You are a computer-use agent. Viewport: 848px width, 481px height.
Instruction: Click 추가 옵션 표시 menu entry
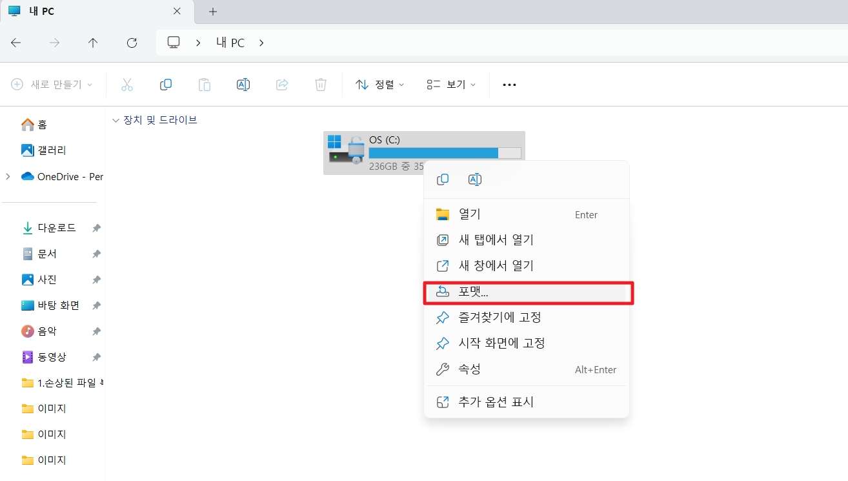click(x=527, y=402)
